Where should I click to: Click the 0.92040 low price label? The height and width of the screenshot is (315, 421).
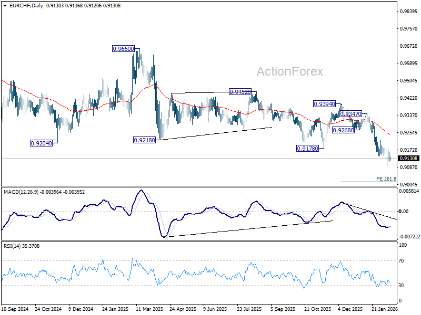coord(41,143)
